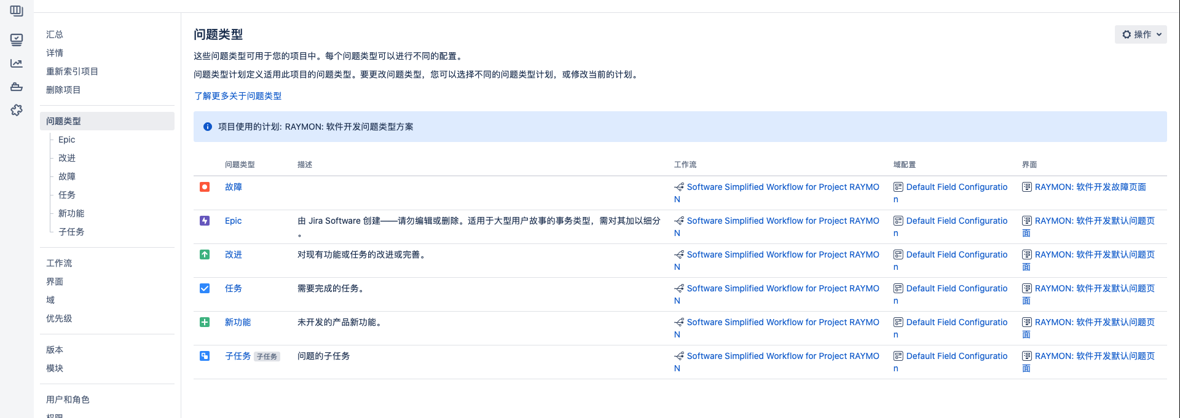Open the 改进 issue type link in table

point(234,254)
